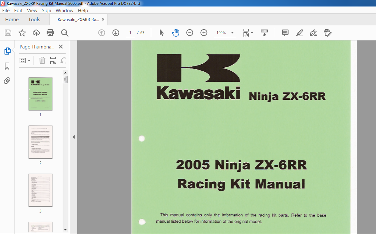Click the 'Racing Kit Manual' heading text
The height and width of the screenshot is (234, 376).
pos(241,184)
